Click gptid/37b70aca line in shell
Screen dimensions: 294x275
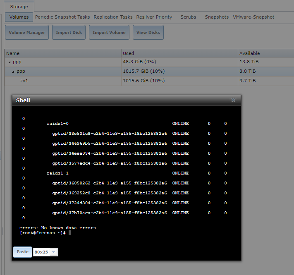point(110,213)
